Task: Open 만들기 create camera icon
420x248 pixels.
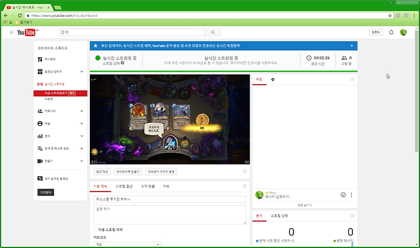Action: coord(40,161)
